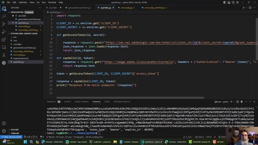The height and width of the screenshot is (145, 258).
Task: Switch to the Postman Console tab
Action: 122,102
